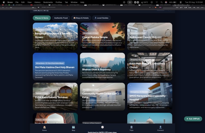Click the Ask OffPath button

(193, 119)
